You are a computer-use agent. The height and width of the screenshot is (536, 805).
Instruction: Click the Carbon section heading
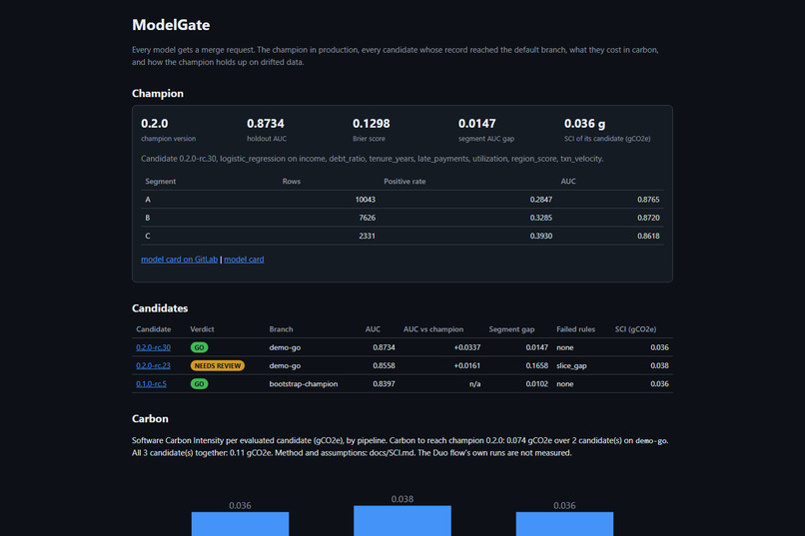coord(150,418)
